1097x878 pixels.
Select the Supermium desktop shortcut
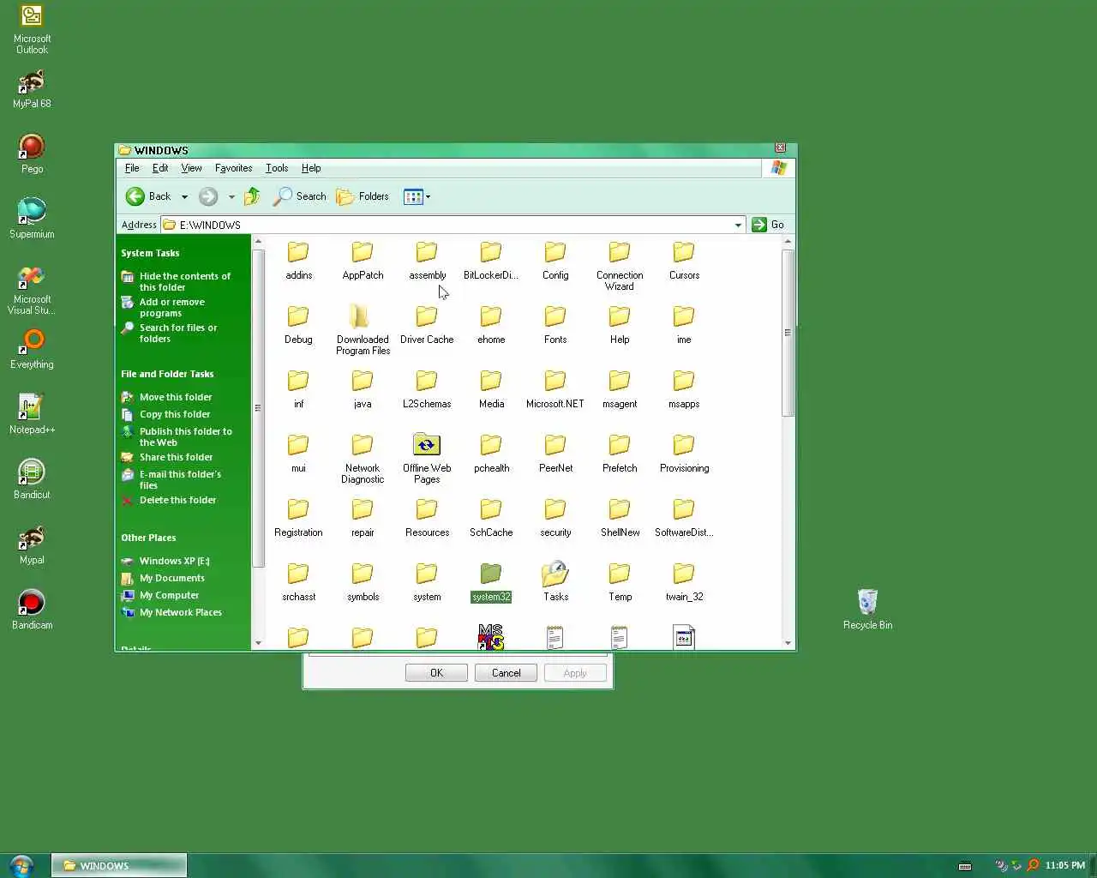point(32,218)
